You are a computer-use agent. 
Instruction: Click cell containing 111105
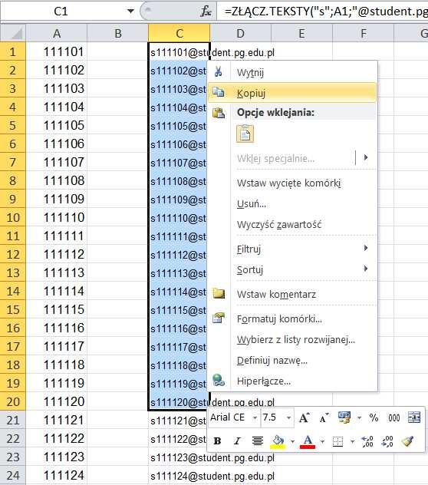[57, 125]
